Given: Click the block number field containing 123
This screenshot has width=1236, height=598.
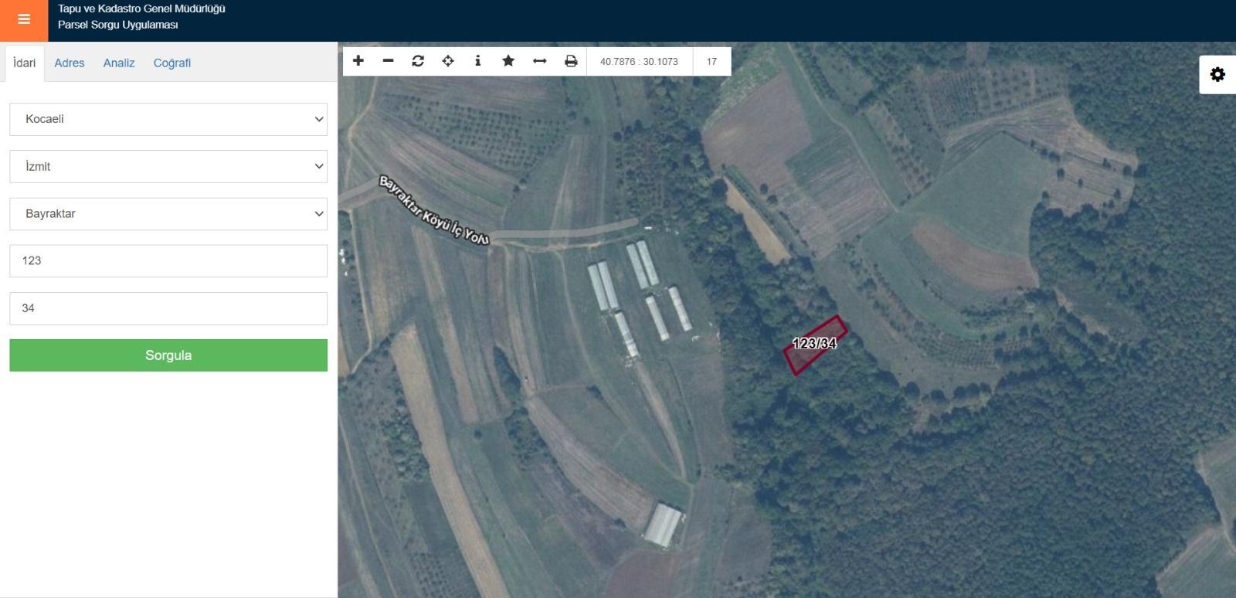Looking at the screenshot, I should (x=168, y=261).
